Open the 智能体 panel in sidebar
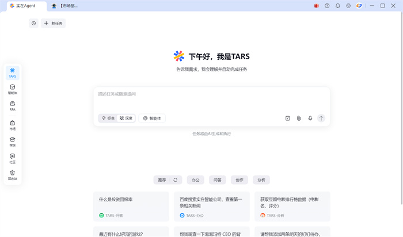The width and height of the screenshot is (403, 237). click(12, 89)
